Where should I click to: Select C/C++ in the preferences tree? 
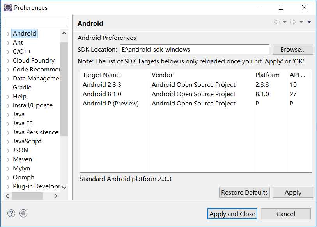pos(22,52)
